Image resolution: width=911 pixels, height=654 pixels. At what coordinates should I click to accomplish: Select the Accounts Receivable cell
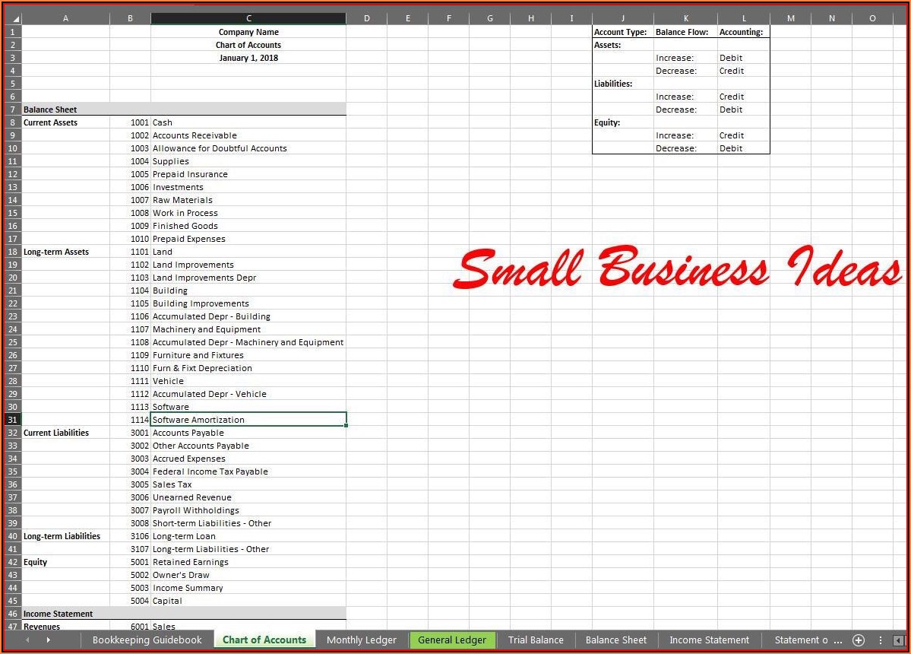point(248,135)
